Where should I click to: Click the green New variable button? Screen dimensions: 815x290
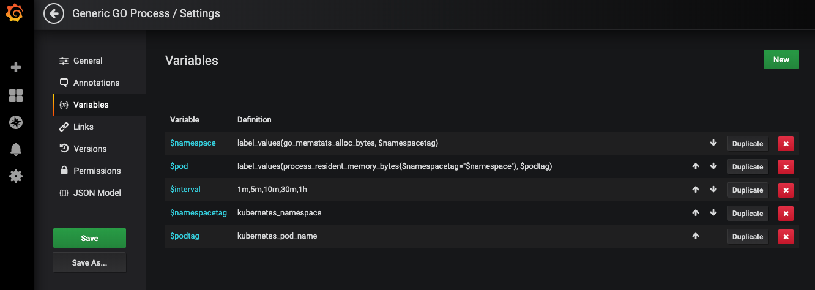781,59
